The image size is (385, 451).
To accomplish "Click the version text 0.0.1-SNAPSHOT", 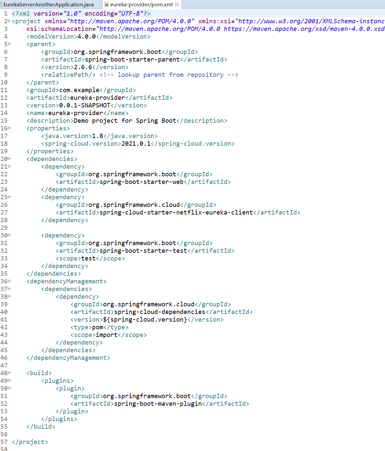I will [x=84, y=105].
